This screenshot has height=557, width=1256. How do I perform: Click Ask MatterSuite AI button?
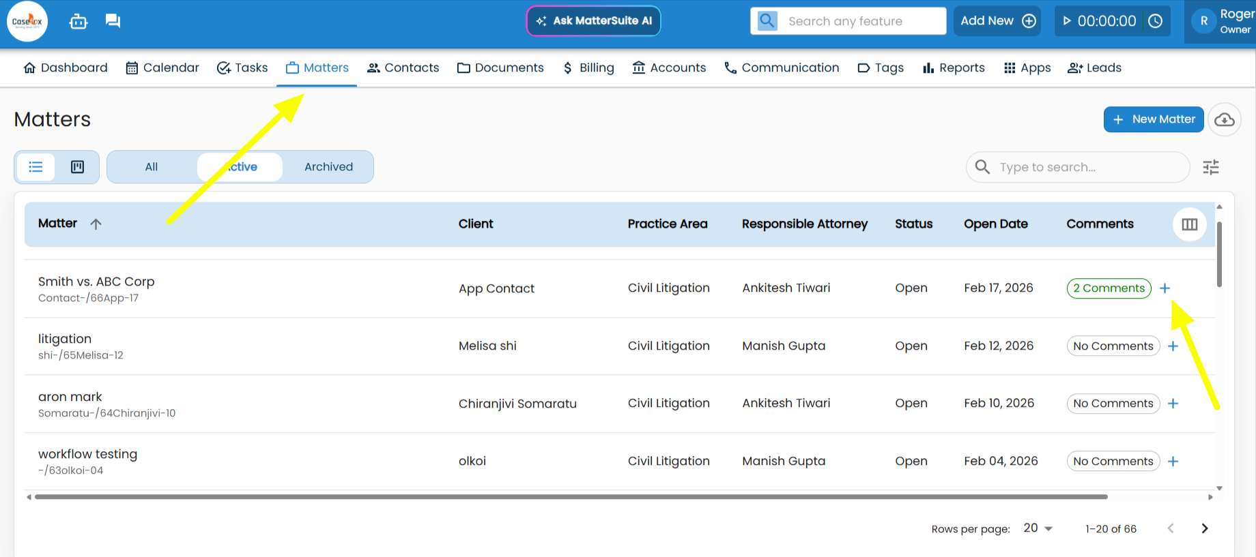tap(593, 21)
